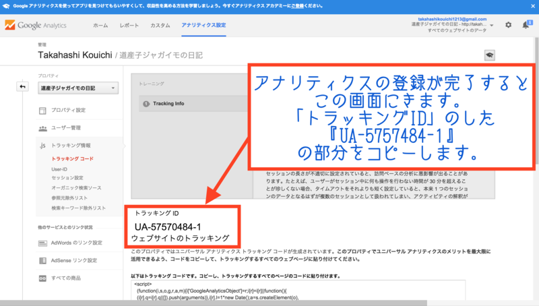Open 検索キーワード除外リスト

click(78, 208)
